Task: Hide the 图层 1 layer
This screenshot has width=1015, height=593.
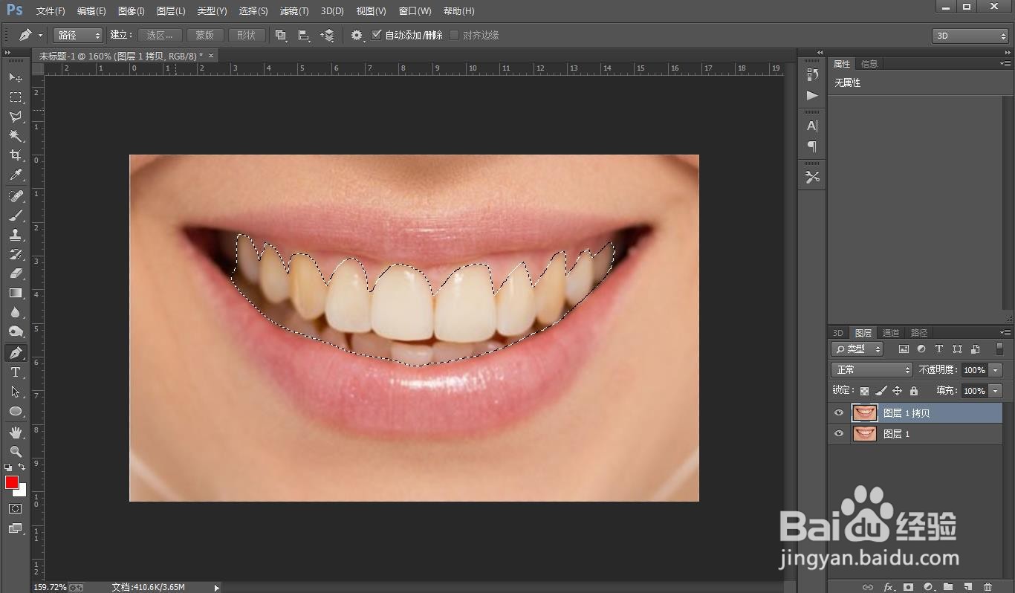Action: [x=839, y=434]
